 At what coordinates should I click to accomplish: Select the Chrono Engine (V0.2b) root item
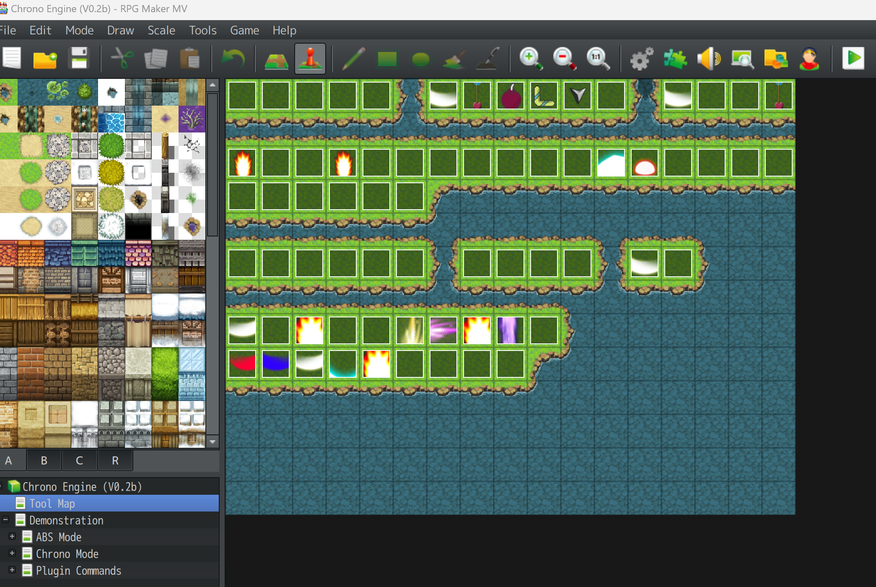point(82,486)
